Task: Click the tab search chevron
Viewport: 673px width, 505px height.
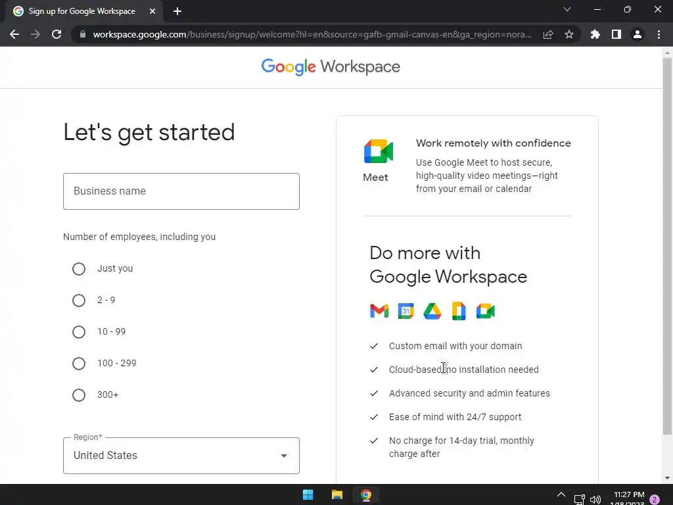Action: 567,9
